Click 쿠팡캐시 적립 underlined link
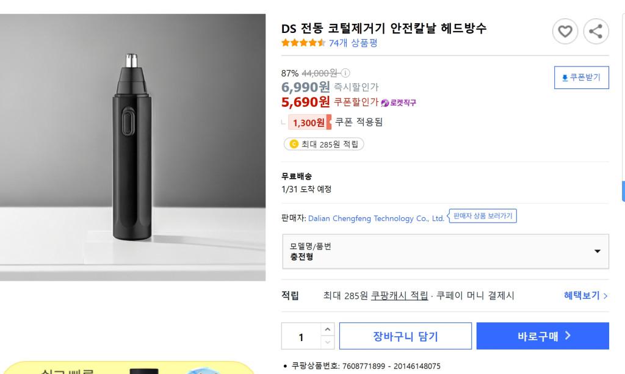 click(399, 296)
